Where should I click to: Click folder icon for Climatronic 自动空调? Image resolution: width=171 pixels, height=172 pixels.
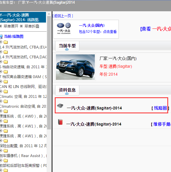tap(6, 101)
